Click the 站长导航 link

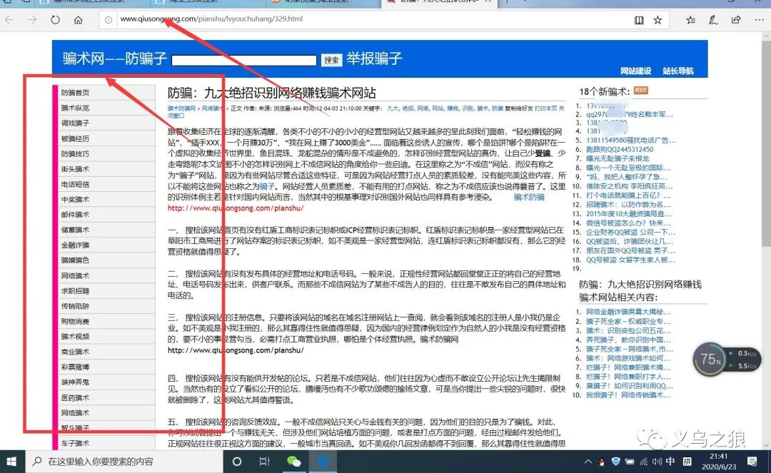coord(677,71)
